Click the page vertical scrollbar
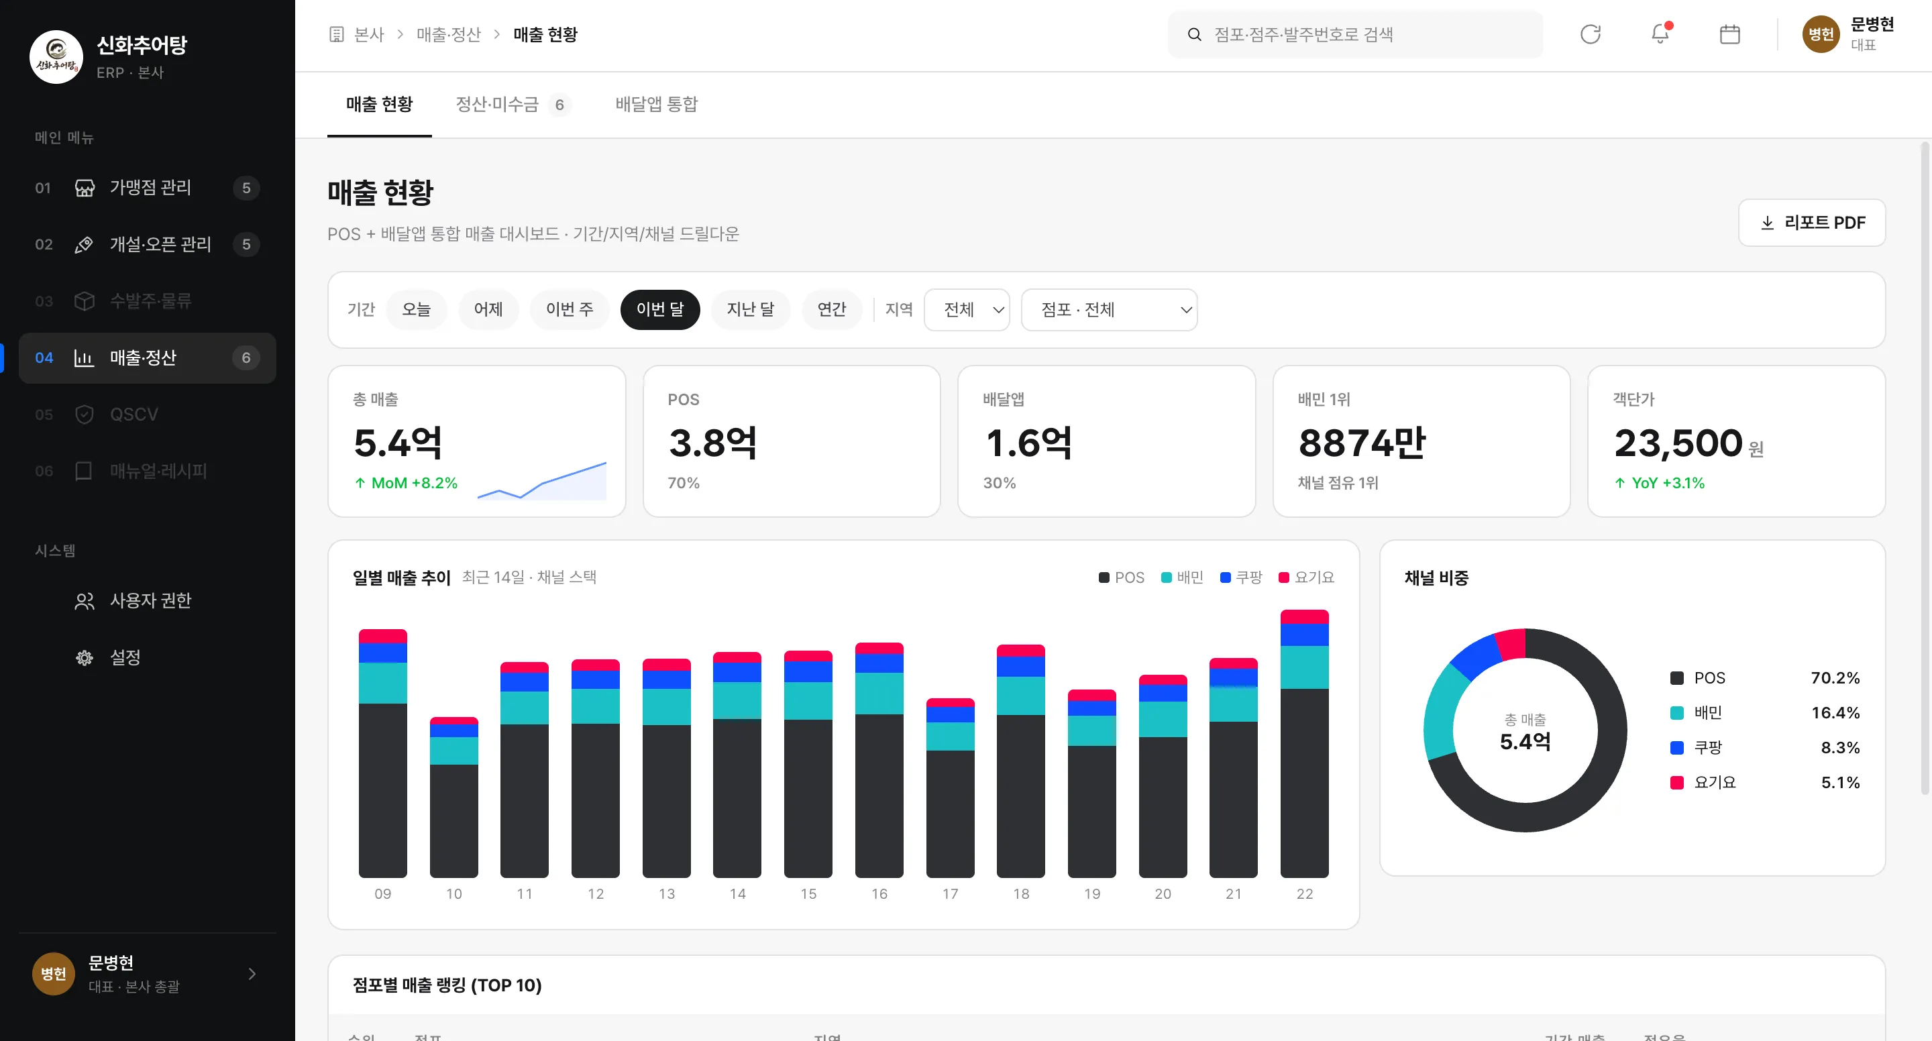The image size is (1932, 1041). point(1925,468)
